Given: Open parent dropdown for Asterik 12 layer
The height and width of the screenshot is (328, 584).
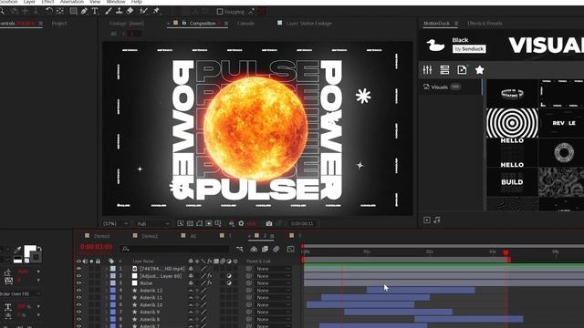Looking at the screenshot, I should 273,291.
